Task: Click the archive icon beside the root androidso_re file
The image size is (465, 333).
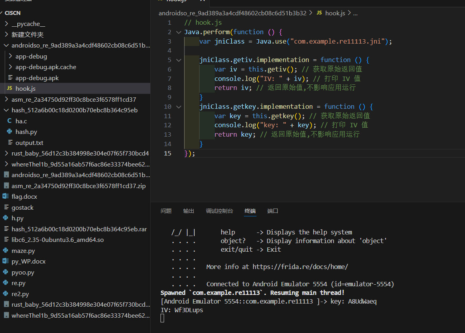Action: pyautogui.click(x=6, y=175)
